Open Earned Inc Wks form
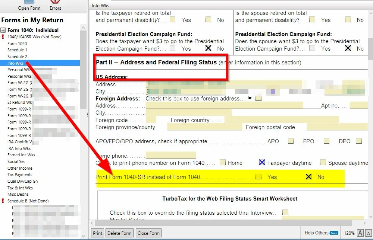Image resolution: width=373 pixels, height=240 pixels. pyautogui.click(x=21, y=155)
